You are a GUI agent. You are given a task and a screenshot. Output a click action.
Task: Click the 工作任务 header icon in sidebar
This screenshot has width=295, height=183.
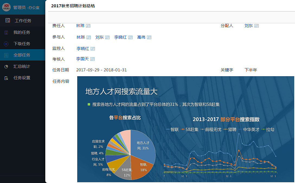pyautogui.click(x=8, y=21)
